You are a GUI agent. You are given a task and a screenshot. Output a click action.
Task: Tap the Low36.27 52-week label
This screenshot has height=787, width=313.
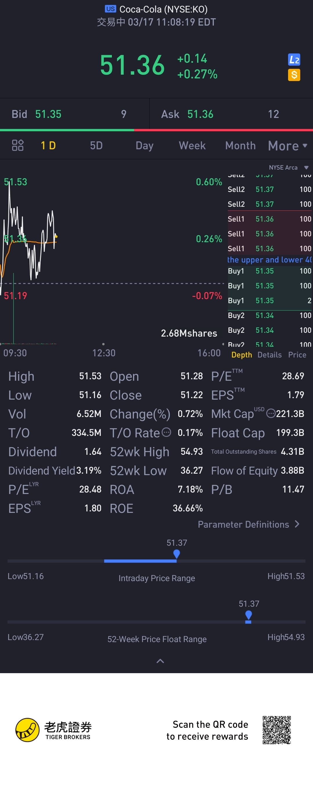point(26,637)
